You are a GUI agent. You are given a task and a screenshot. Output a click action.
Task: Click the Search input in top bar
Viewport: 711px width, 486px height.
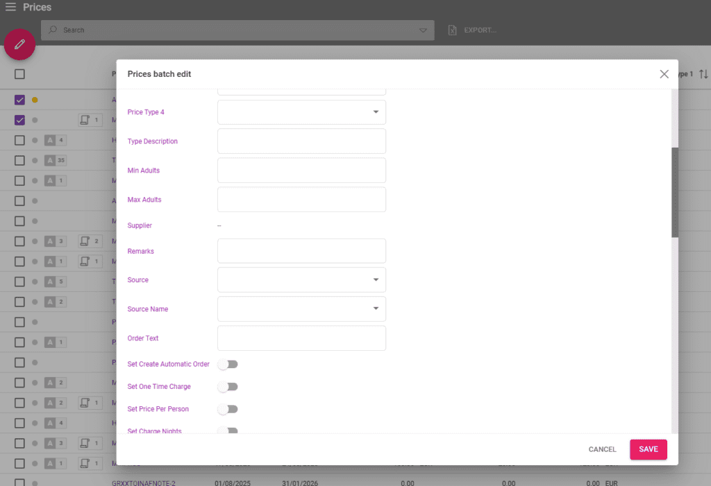point(237,31)
